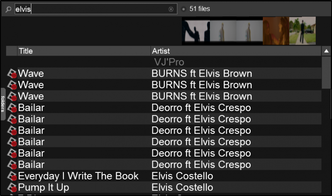Click video icon of the first Bailar row
332x196 pixels.
(x=12, y=108)
